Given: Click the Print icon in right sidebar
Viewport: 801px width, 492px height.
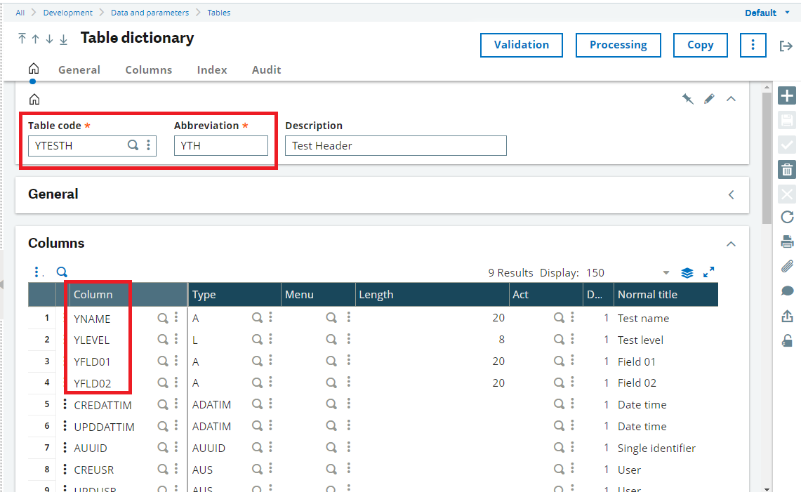Looking at the screenshot, I should [x=787, y=242].
